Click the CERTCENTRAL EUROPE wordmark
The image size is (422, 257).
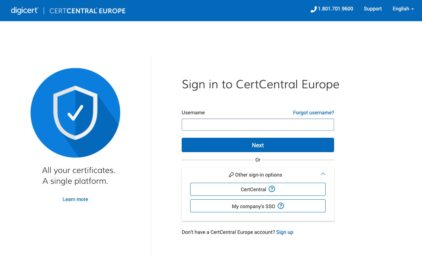click(87, 10)
